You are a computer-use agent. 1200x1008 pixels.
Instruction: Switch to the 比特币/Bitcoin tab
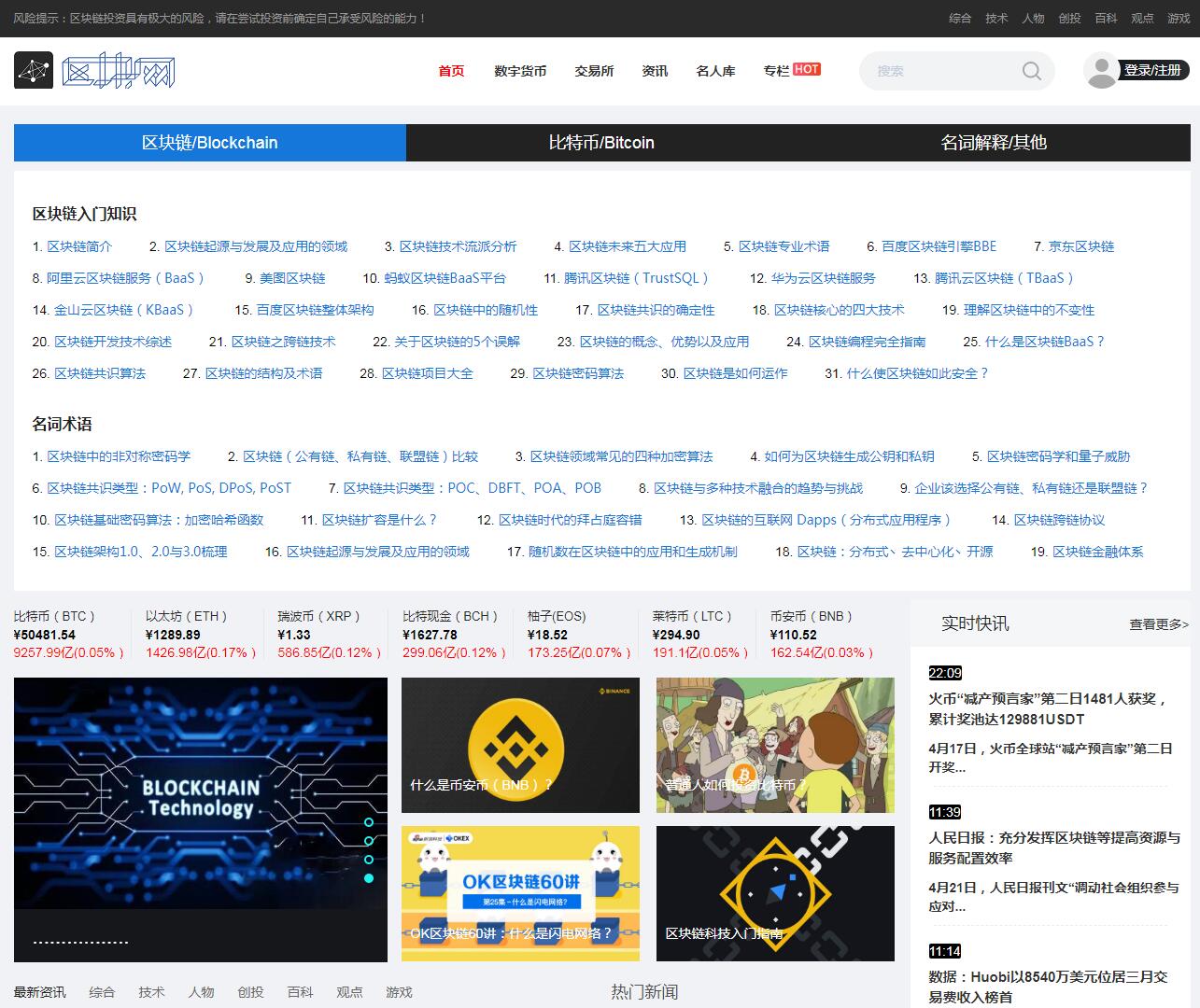[602, 143]
